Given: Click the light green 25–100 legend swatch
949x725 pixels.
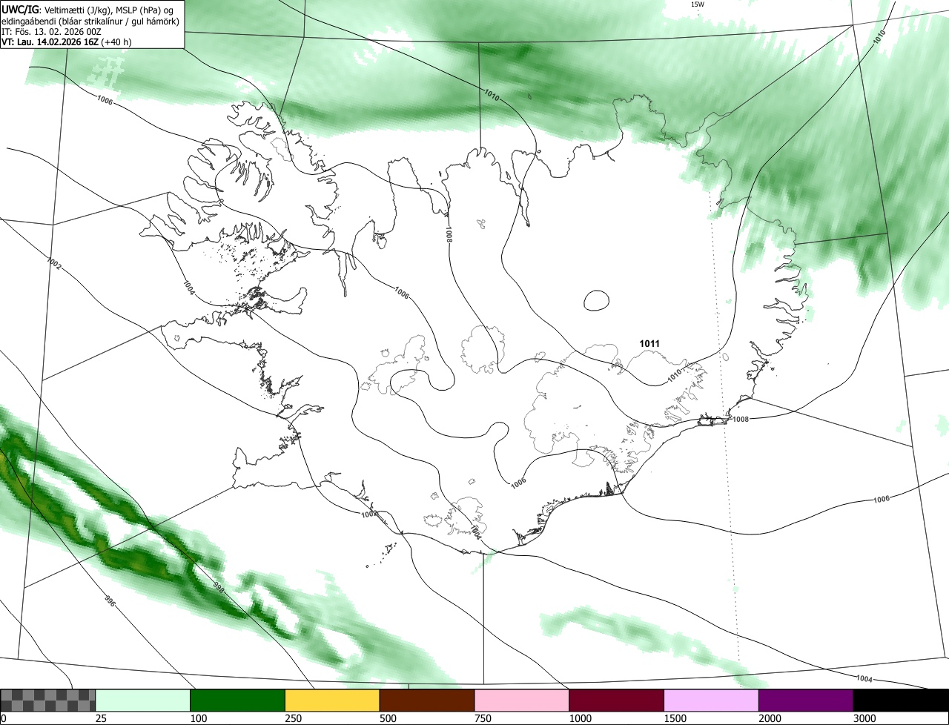Looking at the screenshot, I should point(143,701).
